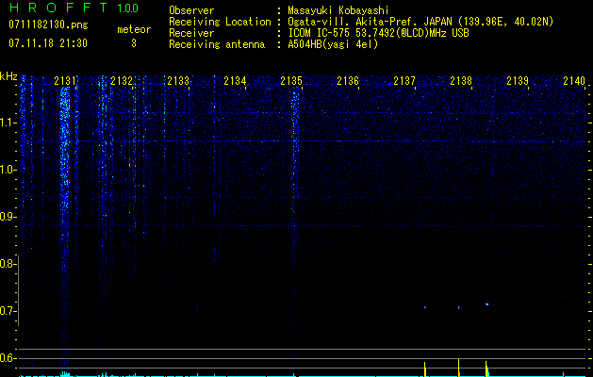Click the 2140 time axis label

point(574,81)
